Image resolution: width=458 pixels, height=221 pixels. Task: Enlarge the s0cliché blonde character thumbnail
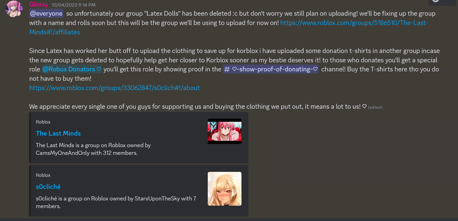pyautogui.click(x=224, y=189)
